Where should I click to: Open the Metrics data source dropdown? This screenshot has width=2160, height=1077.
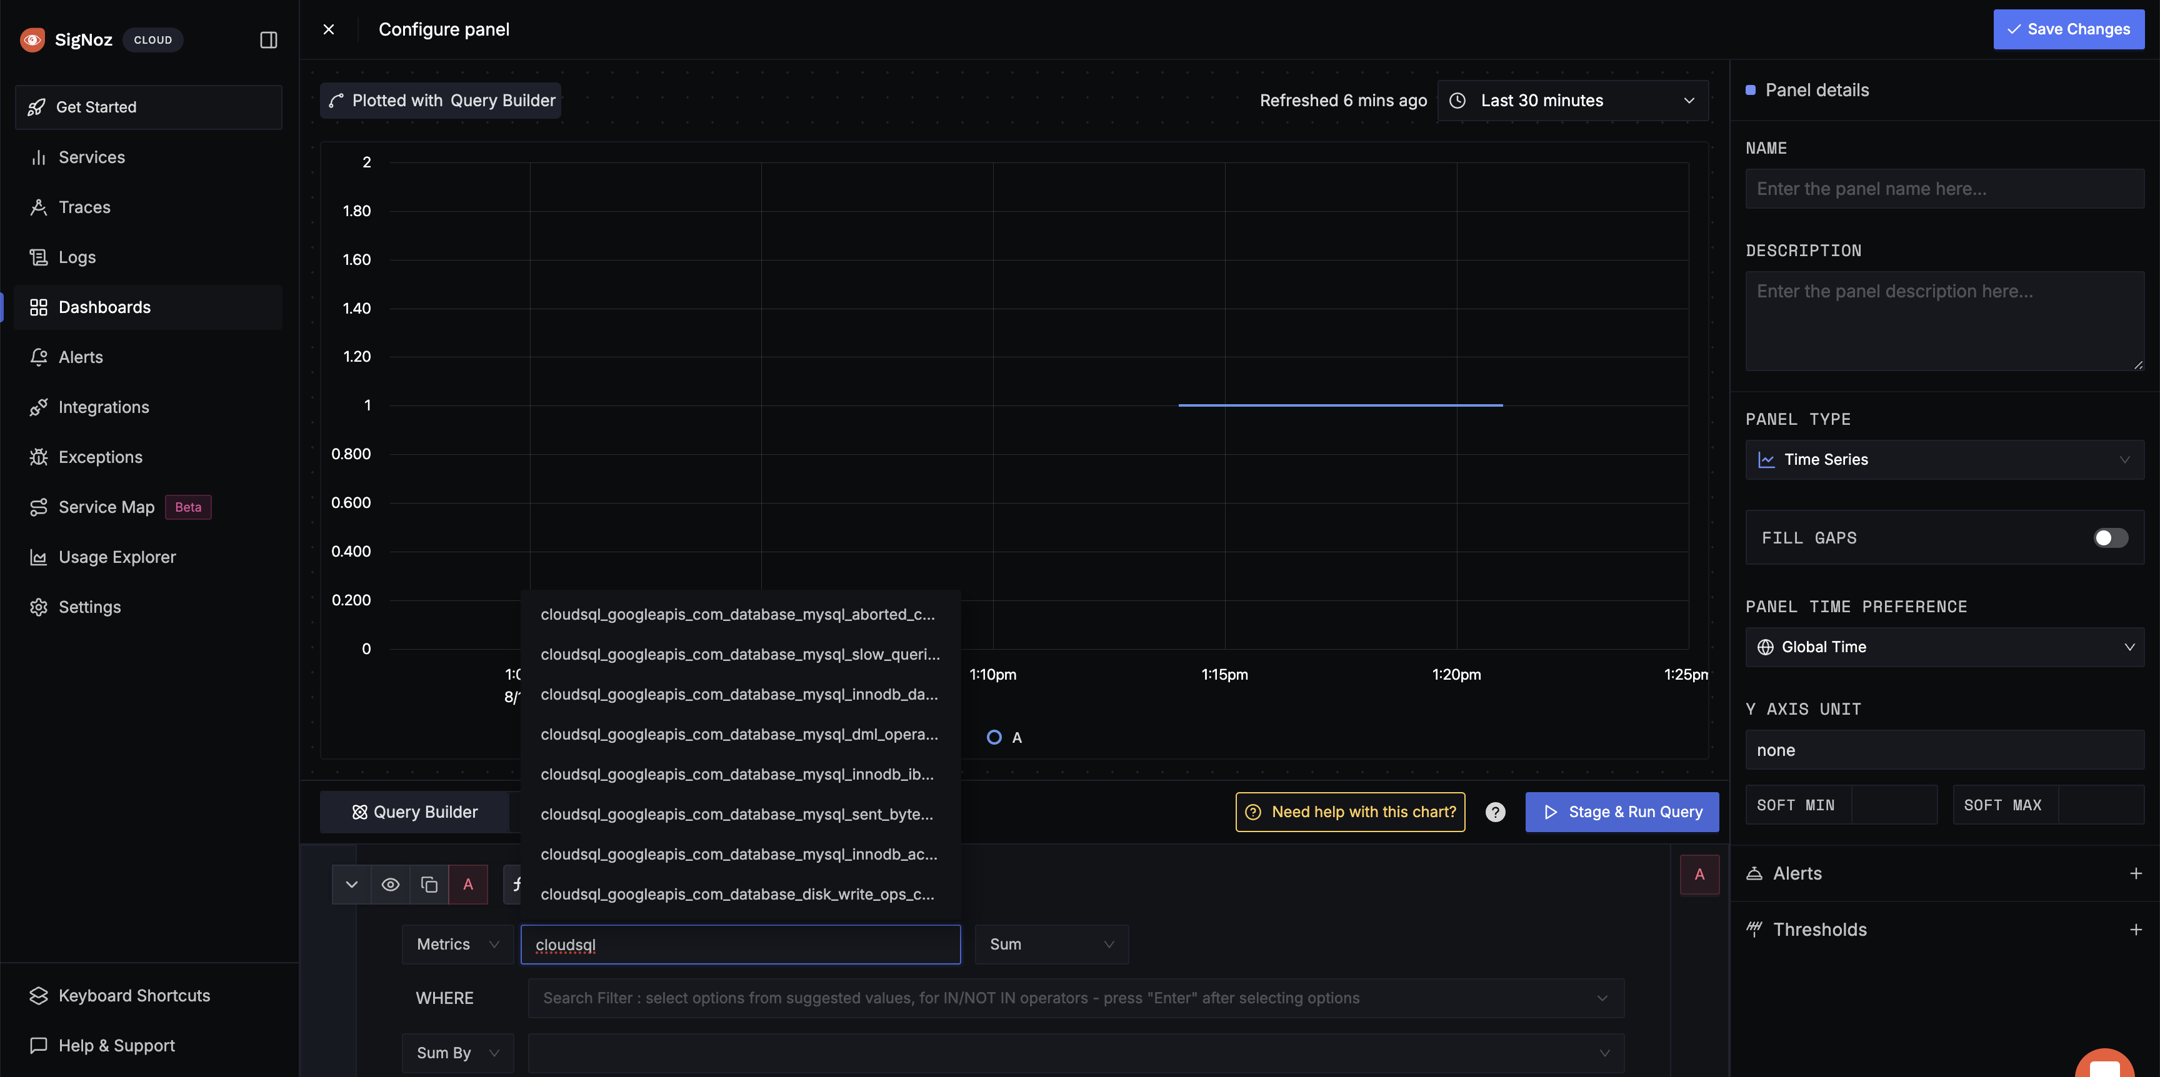click(457, 945)
